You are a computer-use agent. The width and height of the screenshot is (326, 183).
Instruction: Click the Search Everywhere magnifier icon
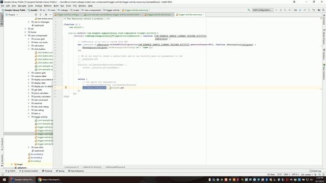coord(323,10)
